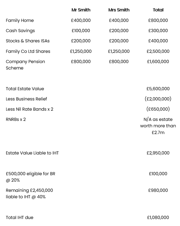
Task: Click the Mrs Smith column header
Action: 119,10
